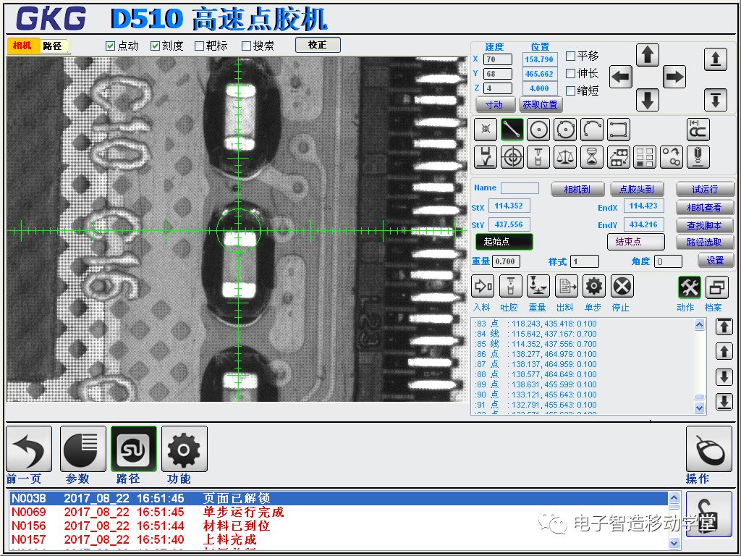This screenshot has height=556, width=741.
Task: Click the glue purge cup icon
Action: (x=538, y=156)
